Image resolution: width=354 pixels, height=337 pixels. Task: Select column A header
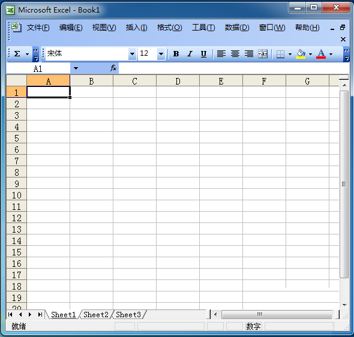click(49, 81)
